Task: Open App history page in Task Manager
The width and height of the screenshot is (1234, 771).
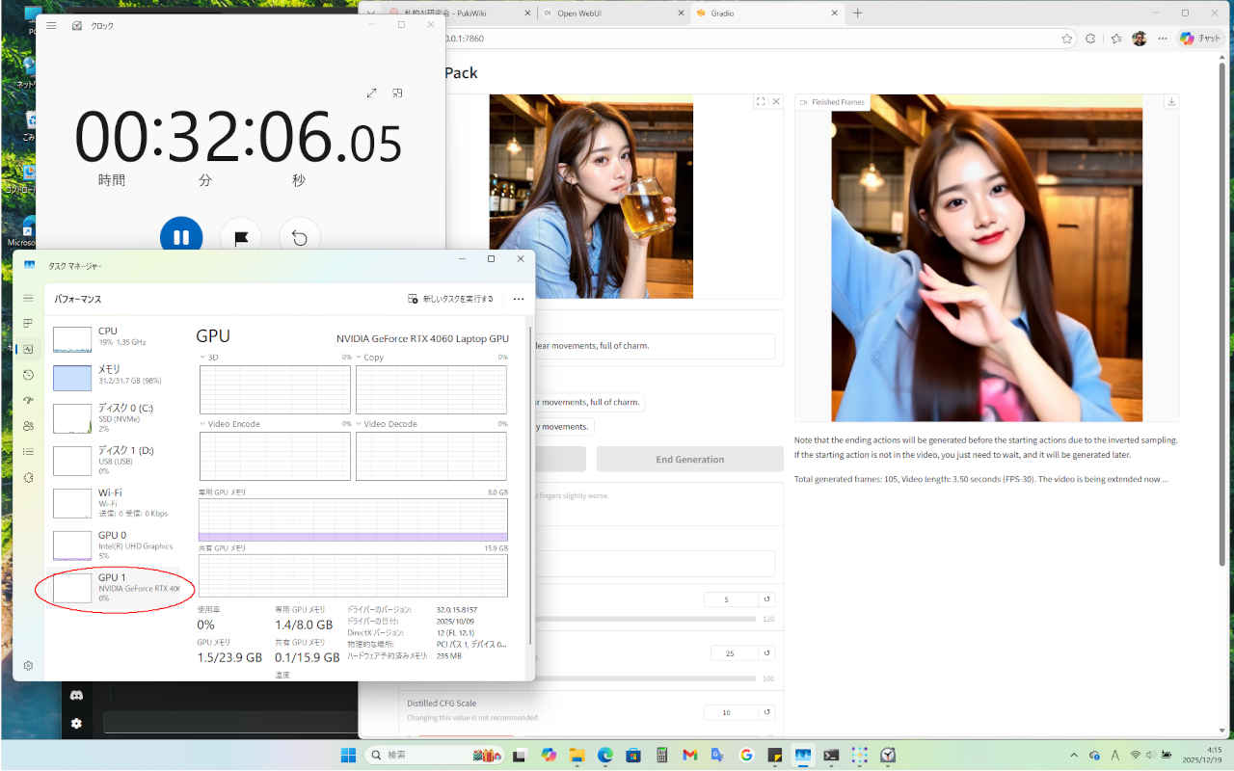Action: 28,375
